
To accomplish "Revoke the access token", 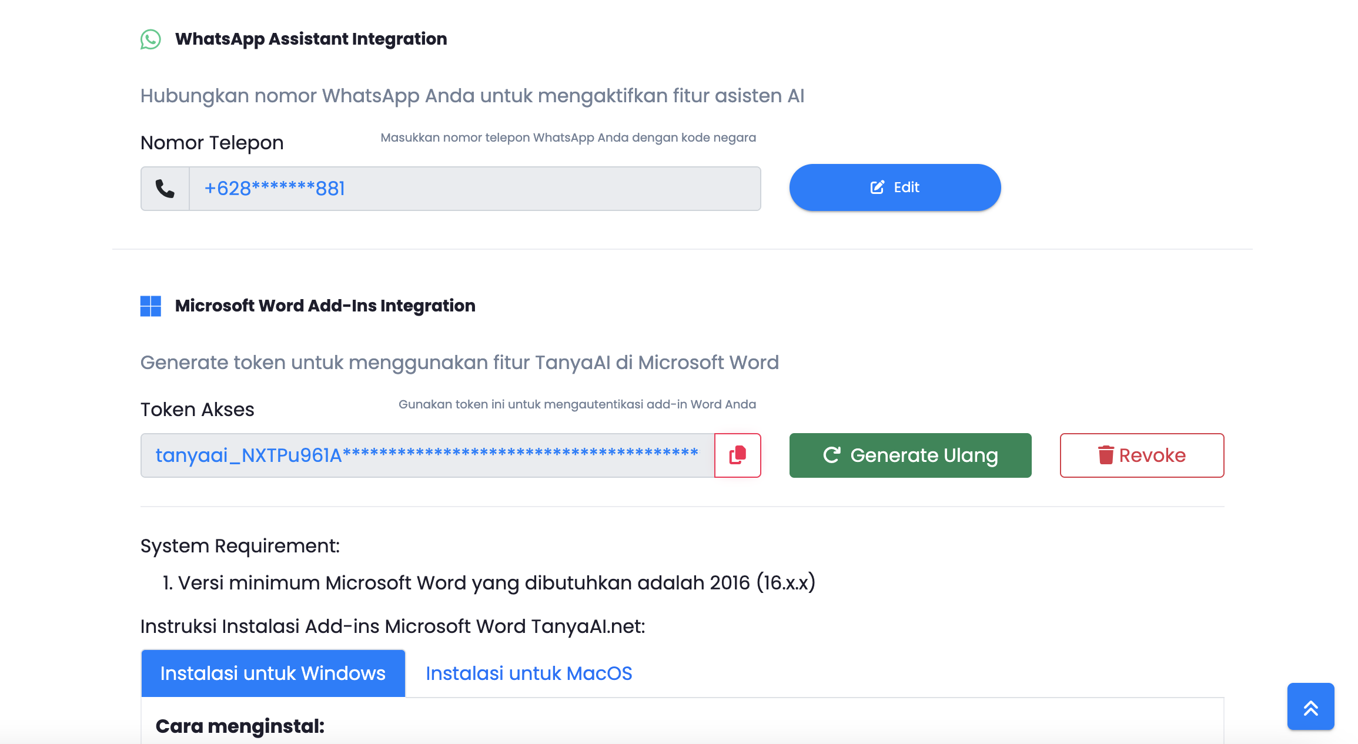I will pyautogui.click(x=1142, y=455).
